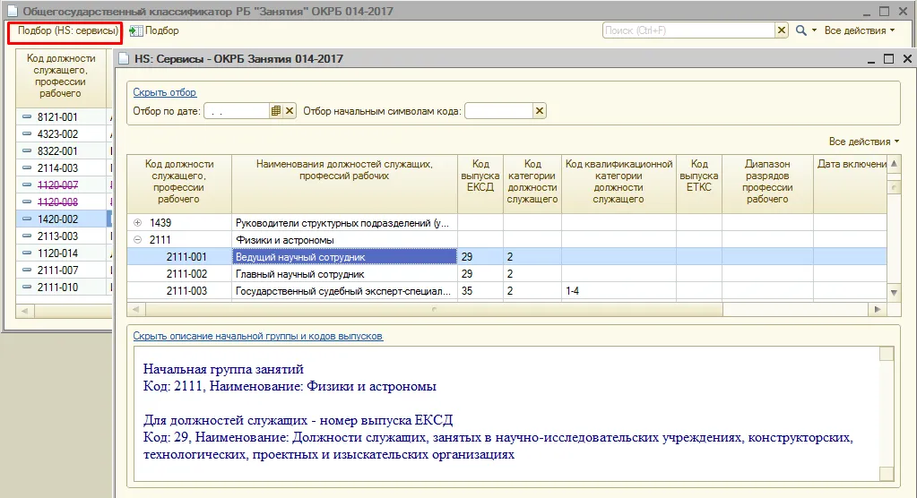917x498 pixels.
Task: Select row code 2111-003
Action: click(x=179, y=290)
